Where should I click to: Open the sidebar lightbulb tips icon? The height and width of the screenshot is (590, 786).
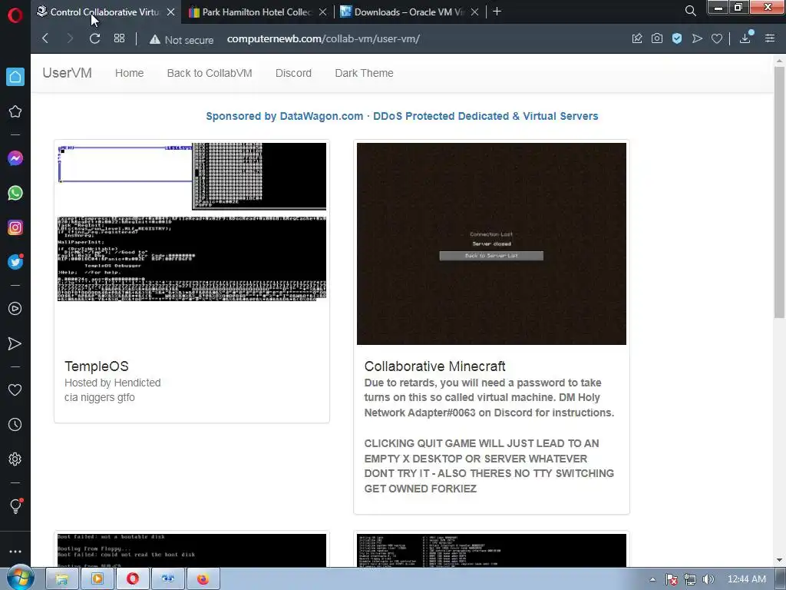[15, 505]
